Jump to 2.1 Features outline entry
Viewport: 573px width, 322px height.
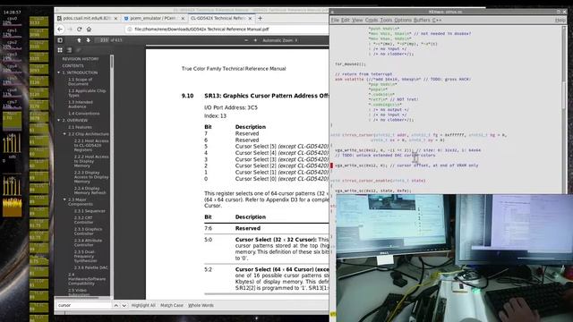(80, 127)
